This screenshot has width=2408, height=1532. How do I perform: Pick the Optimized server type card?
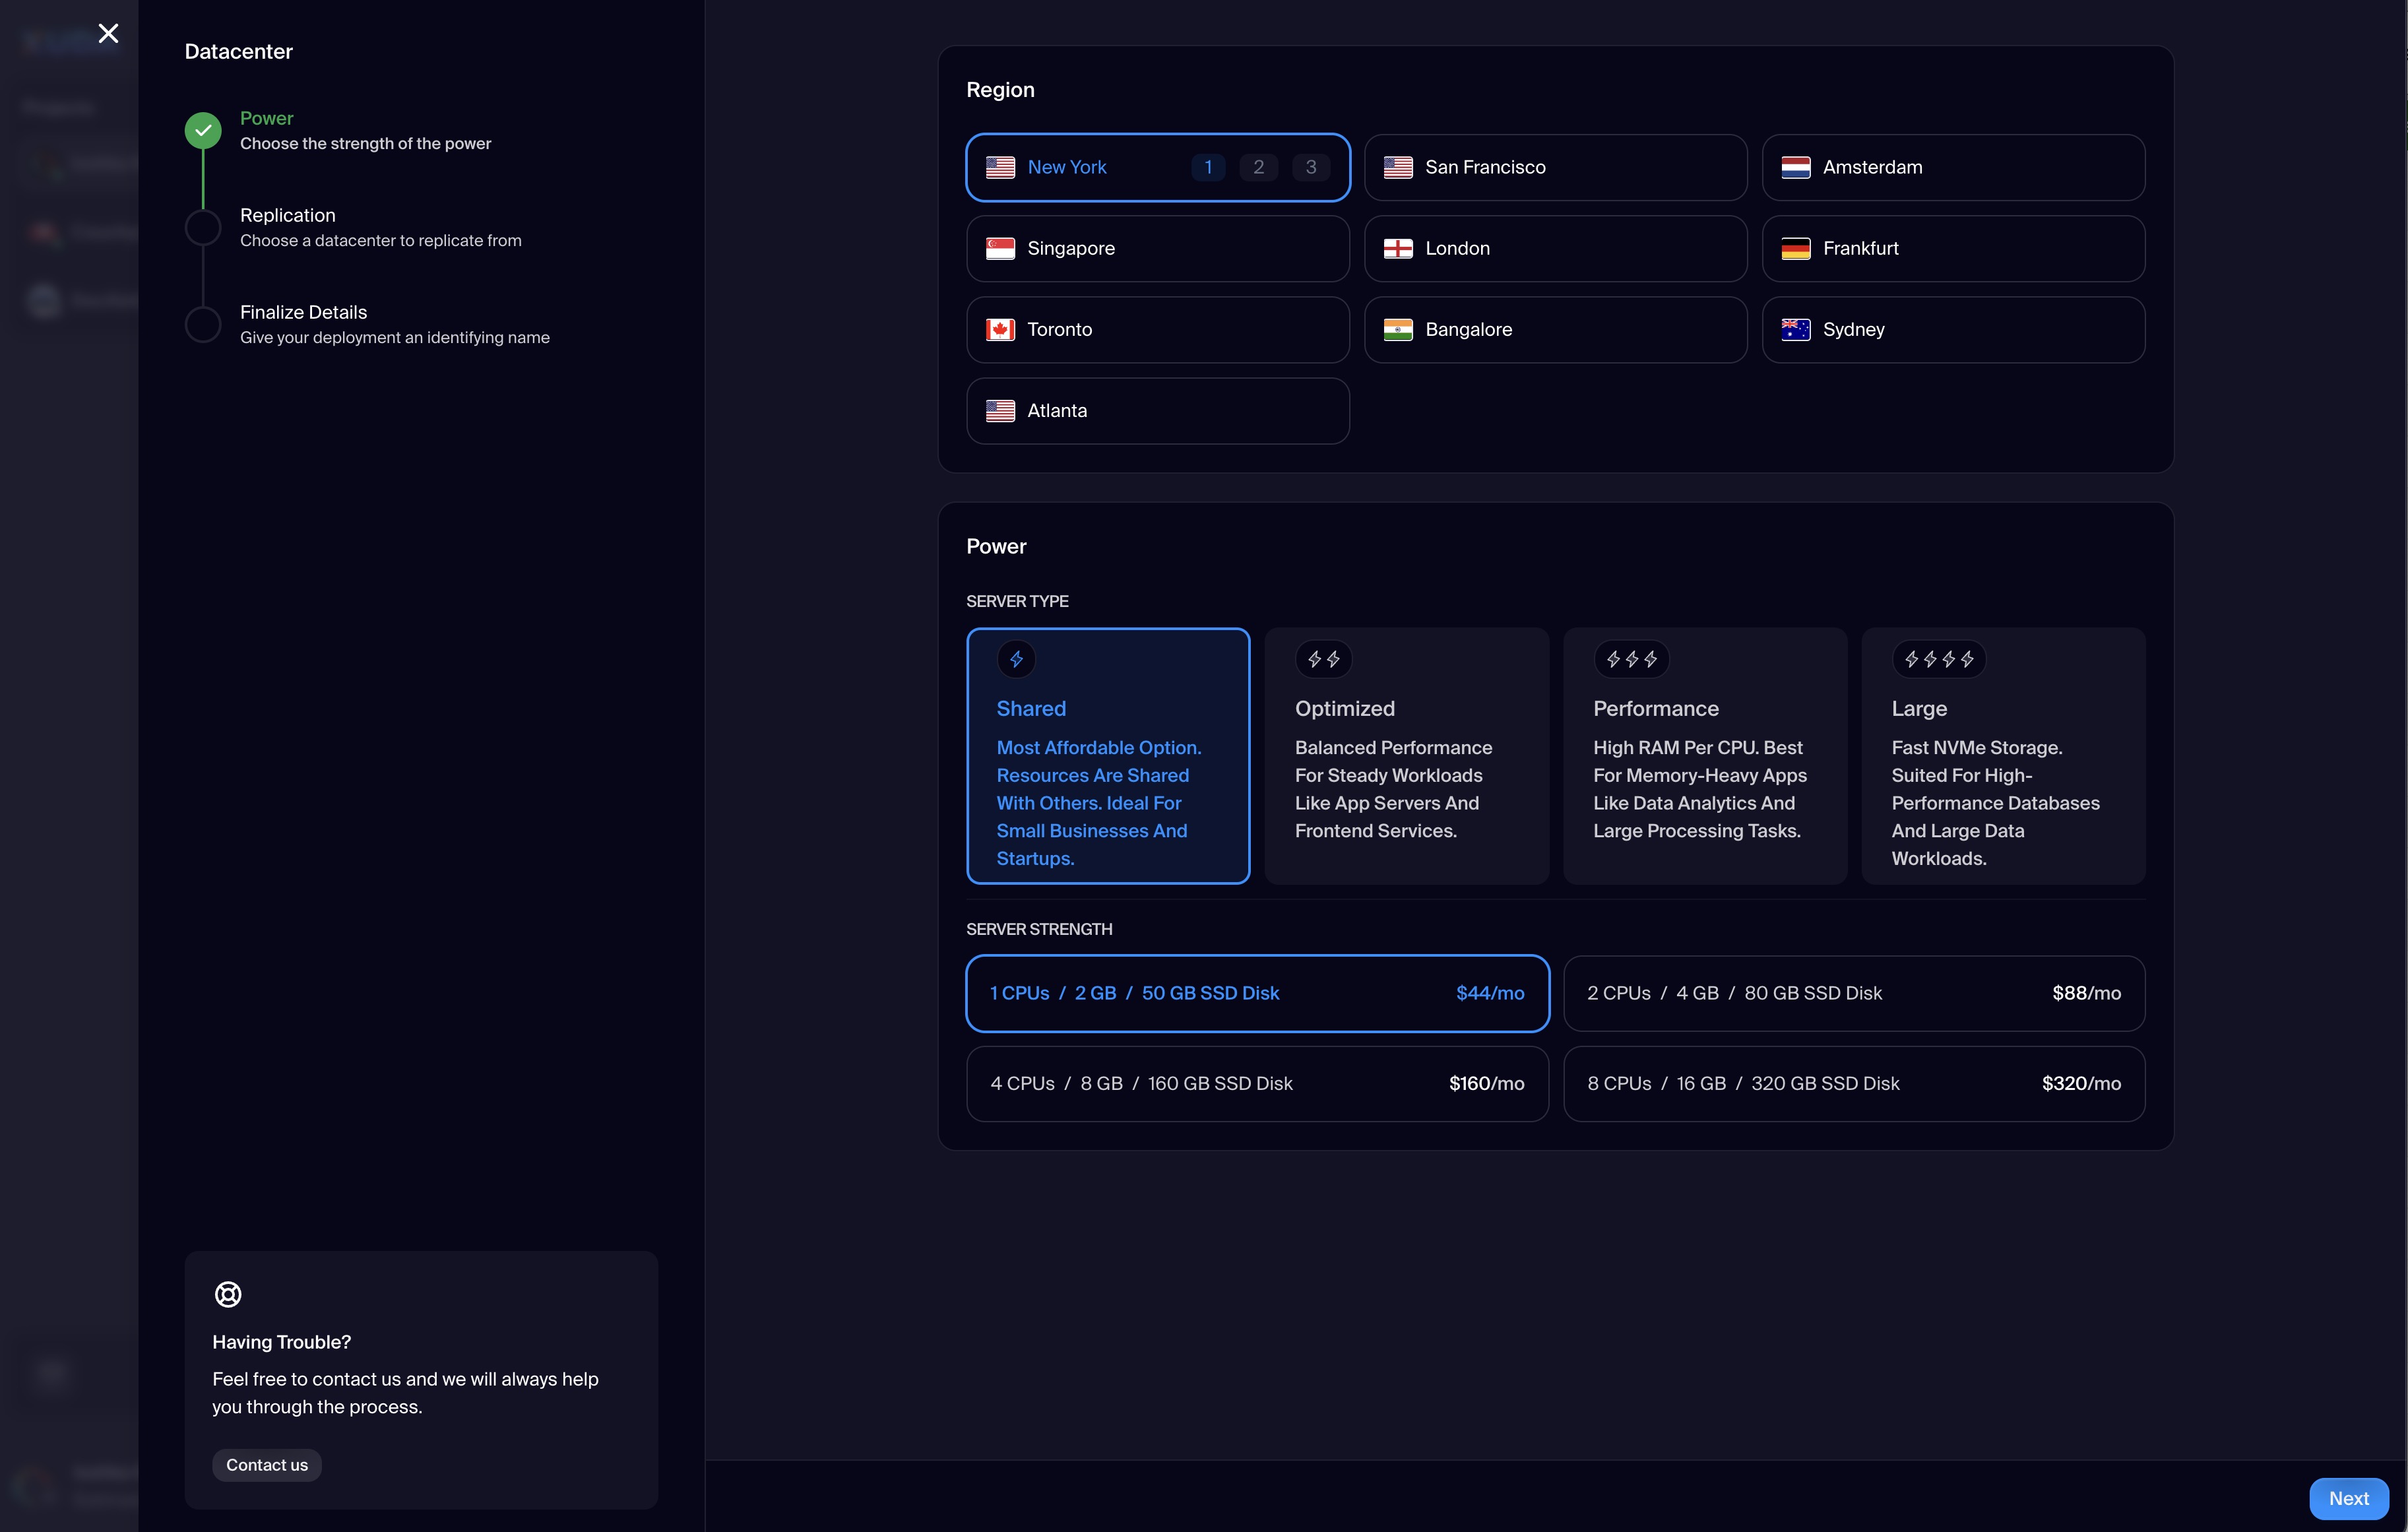tap(1406, 756)
